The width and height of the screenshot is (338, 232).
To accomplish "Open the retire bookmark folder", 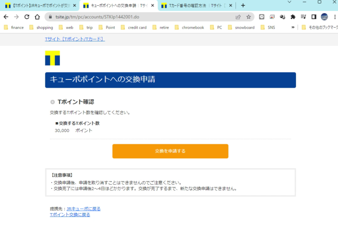I will (x=161, y=27).
